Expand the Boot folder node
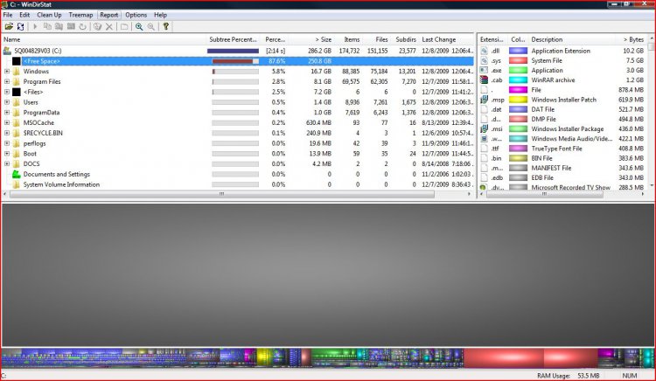This screenshot has width=656, height=381. 7,153
